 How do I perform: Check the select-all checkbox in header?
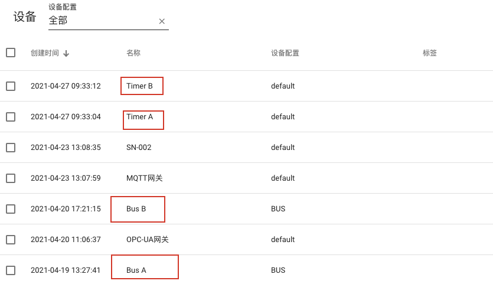[x=11, y=53]
